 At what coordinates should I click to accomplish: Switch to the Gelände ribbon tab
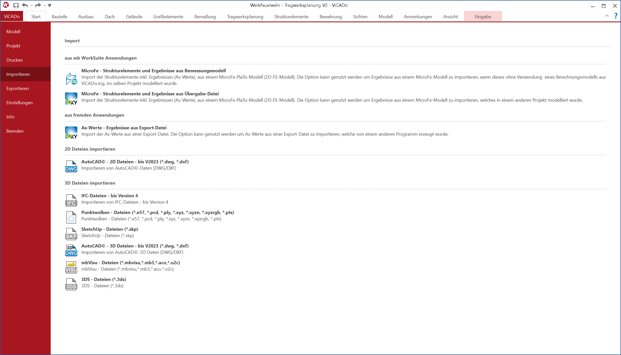[x=134, y=16]
